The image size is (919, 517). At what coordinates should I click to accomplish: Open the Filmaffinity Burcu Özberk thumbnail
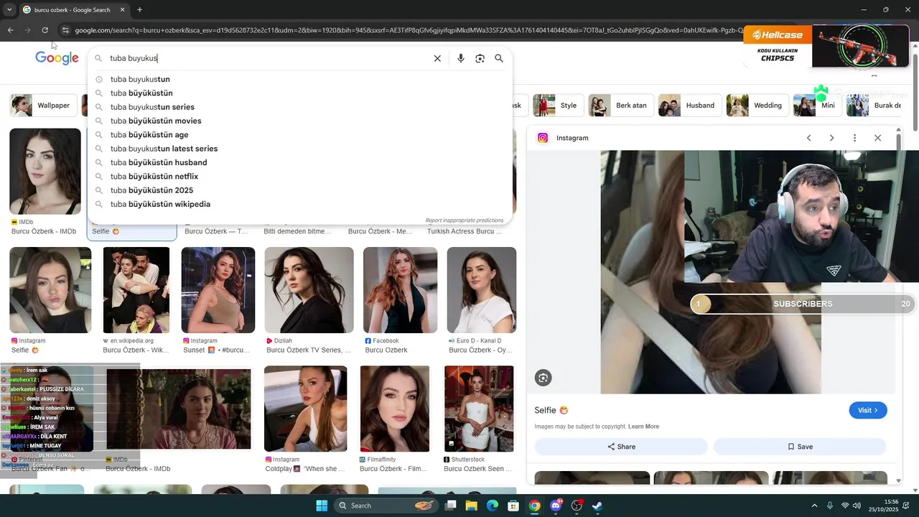tap(395, 409)
